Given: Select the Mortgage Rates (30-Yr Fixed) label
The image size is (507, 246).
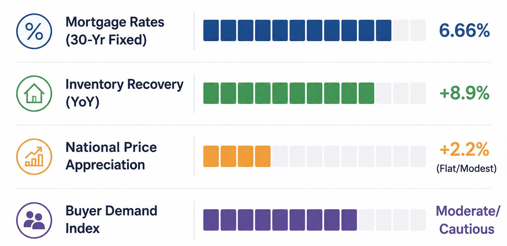Looking at the screenshot, I should [x=115, y=31].
